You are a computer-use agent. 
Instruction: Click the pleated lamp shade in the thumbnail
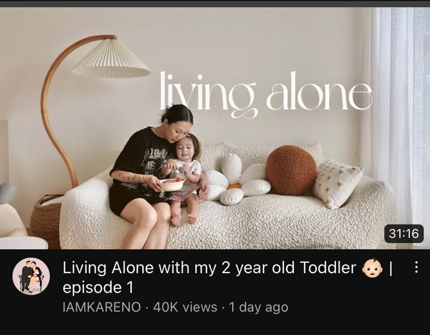pyautogui.click(x=111, y=59)
